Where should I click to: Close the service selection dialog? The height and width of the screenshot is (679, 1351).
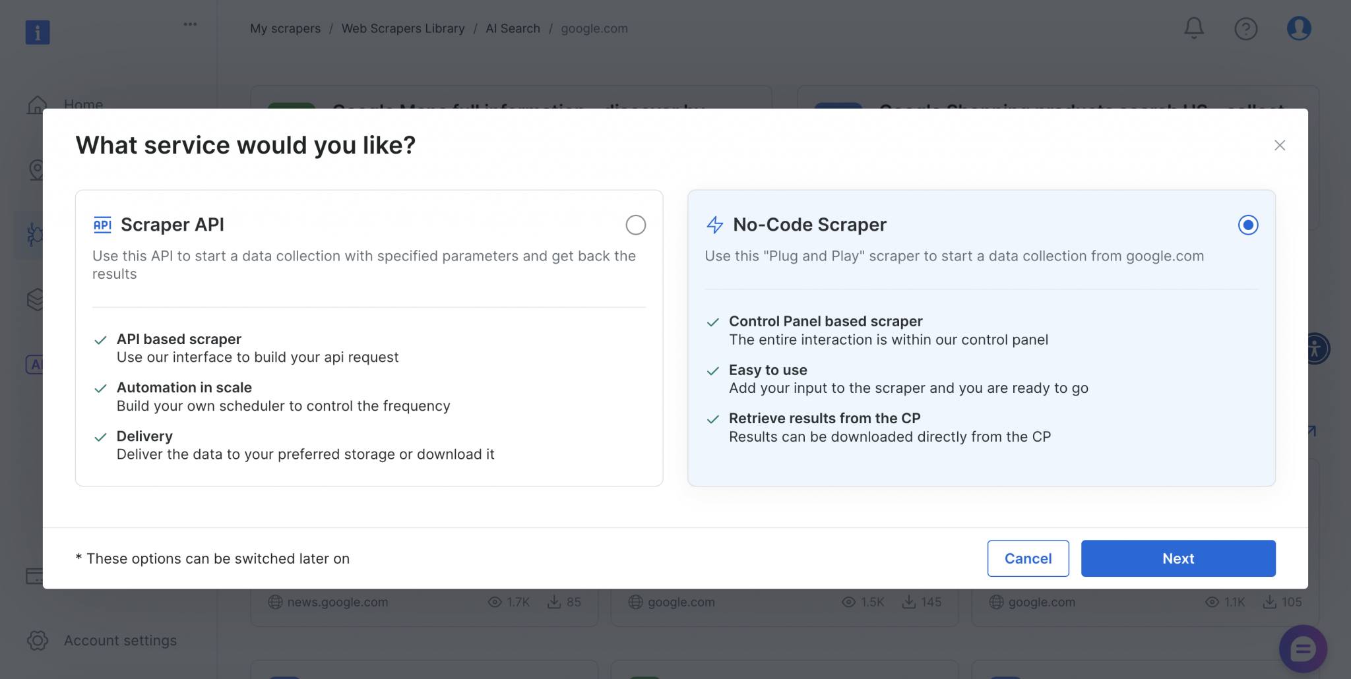[1279, 145]
